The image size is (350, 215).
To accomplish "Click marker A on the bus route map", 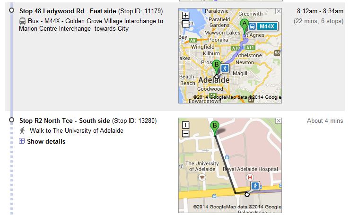I will pyautogui.click(x=244, y=24).
